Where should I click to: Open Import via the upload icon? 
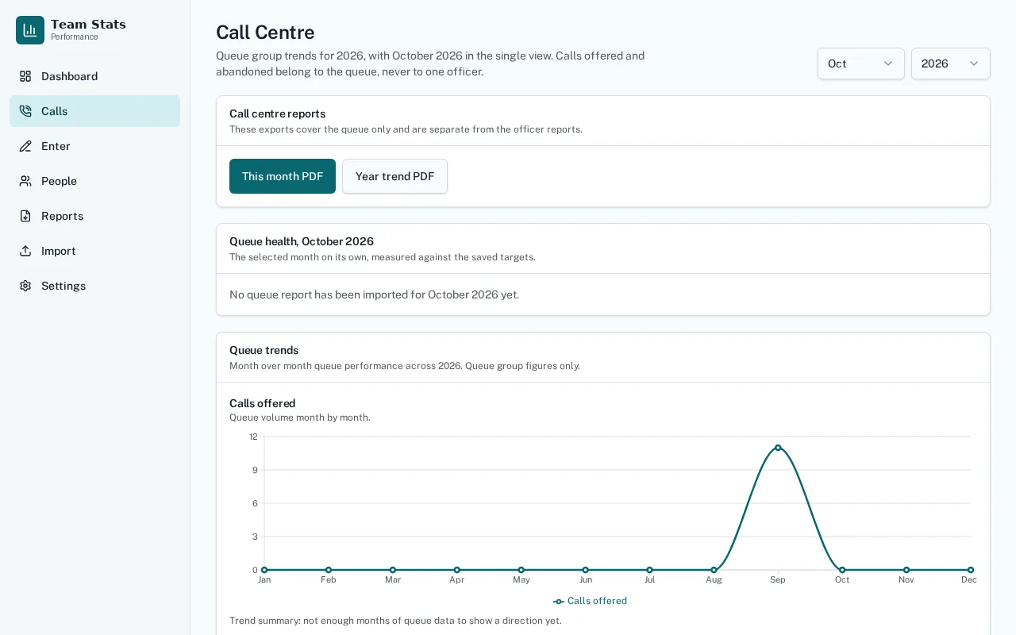(25, 251)
